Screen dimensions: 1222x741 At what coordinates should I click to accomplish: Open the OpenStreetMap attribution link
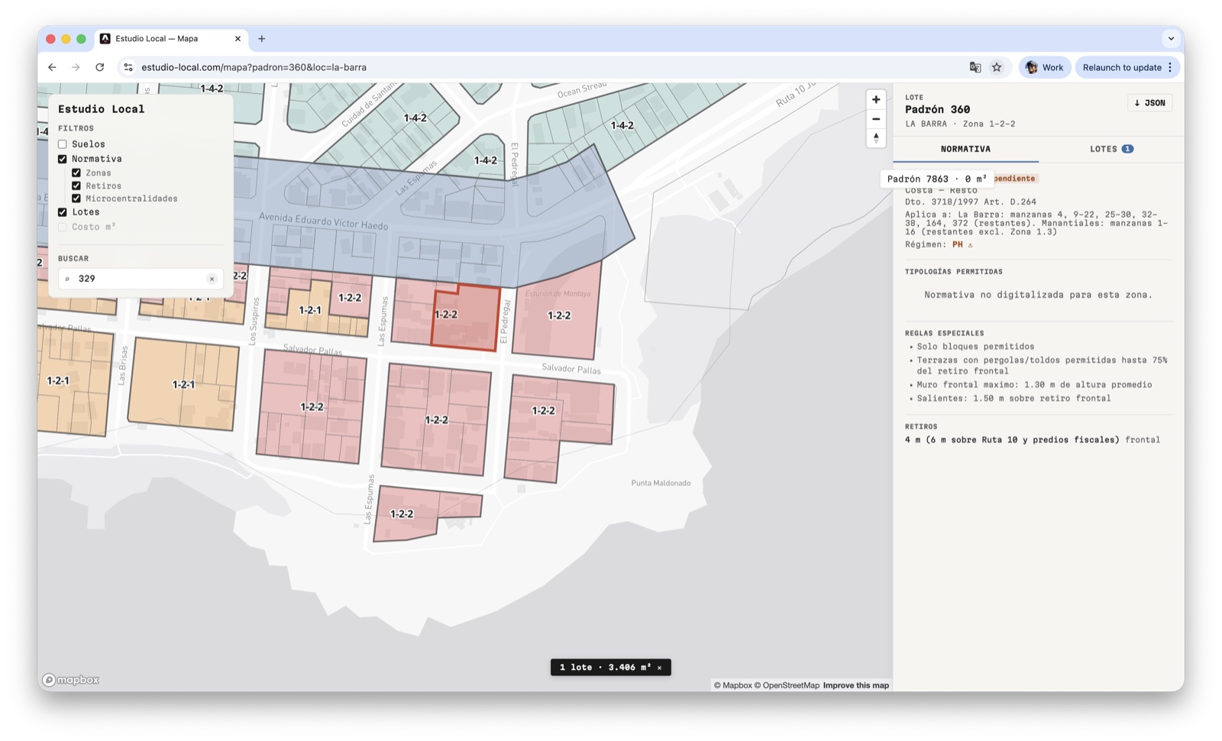(787, 685)
